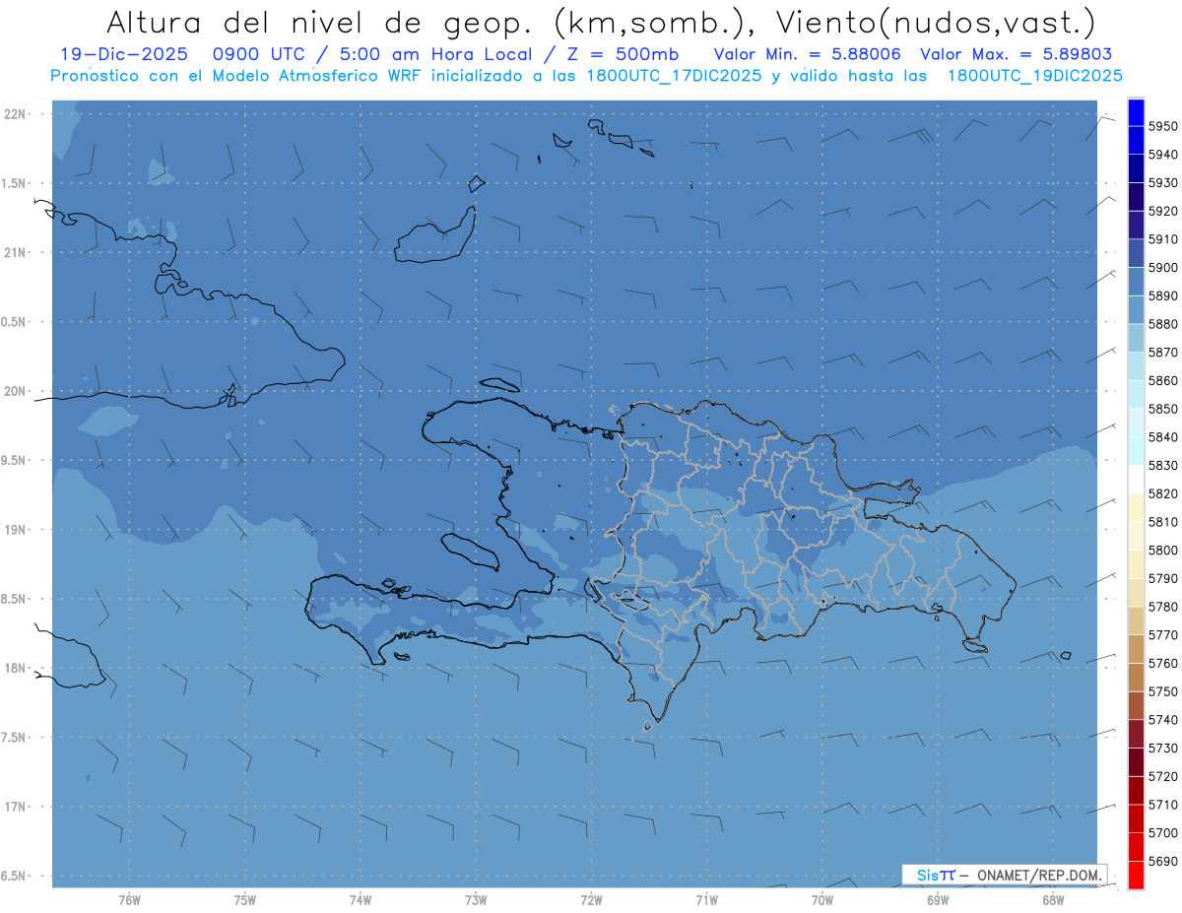The image size is (1182, 913).
Task: Click the '19N' latitude label
Action: pyautogui.click(x=15, y=530)
